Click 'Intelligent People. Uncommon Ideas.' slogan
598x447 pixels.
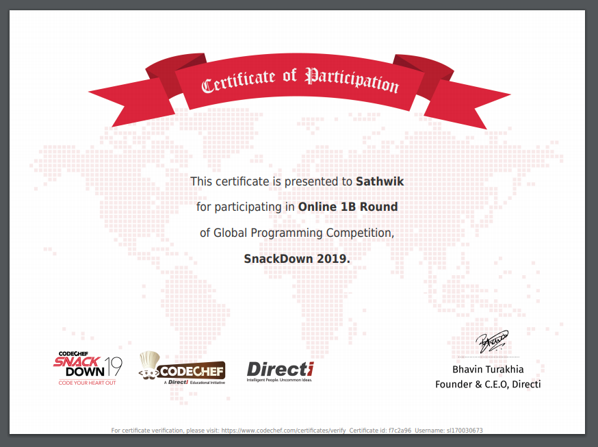279,379
